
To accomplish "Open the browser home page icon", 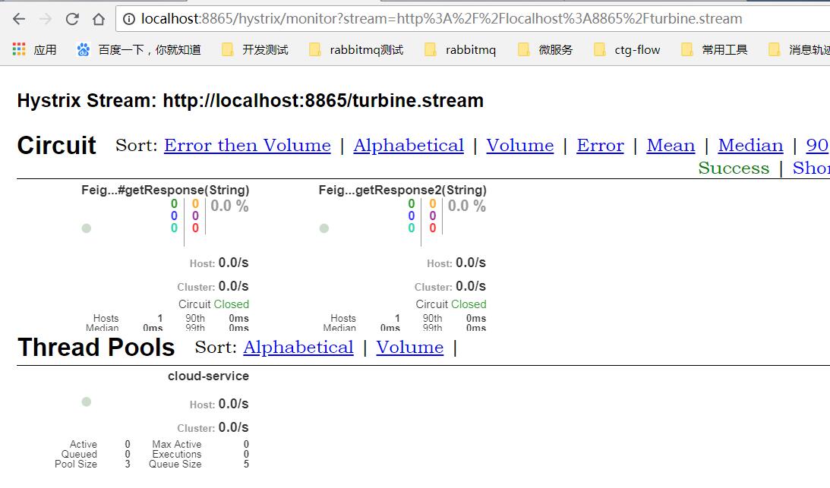I will coord(99,19).
